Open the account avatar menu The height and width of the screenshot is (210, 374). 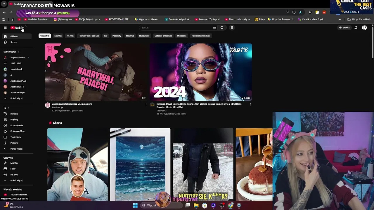click(x=364, y=28)
